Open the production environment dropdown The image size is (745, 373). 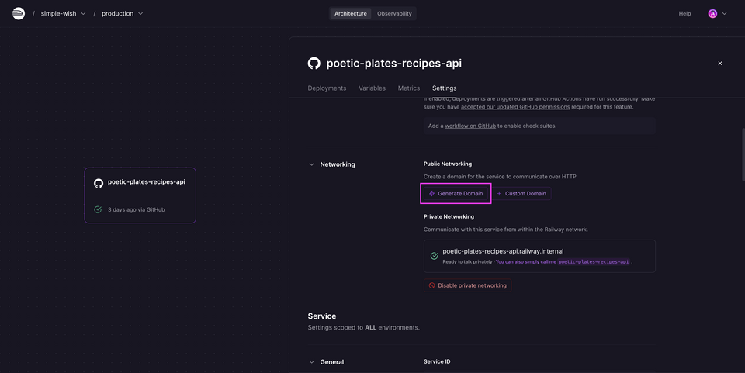coord(122,13)
